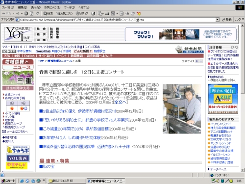Decrease text size with minus button

[x=201, y=61]
